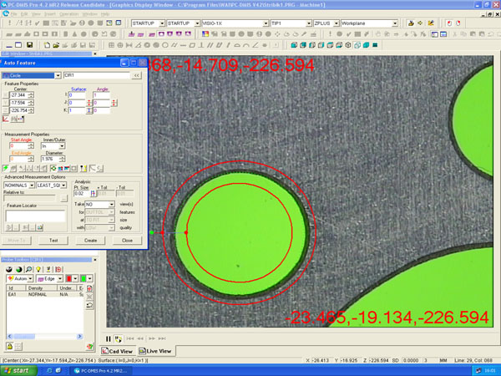
Task: Click the Create button
Action: point(90,241)
